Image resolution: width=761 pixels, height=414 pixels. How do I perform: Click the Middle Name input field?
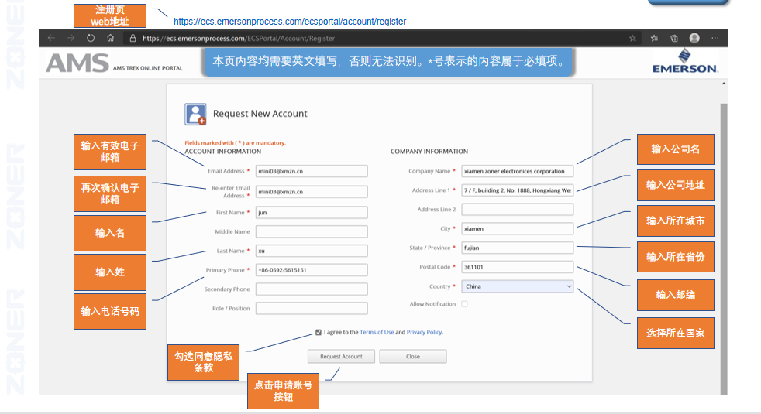312,231
